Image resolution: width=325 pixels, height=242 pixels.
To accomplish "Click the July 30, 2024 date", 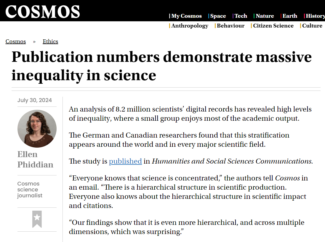I will (x=35, y=100).
